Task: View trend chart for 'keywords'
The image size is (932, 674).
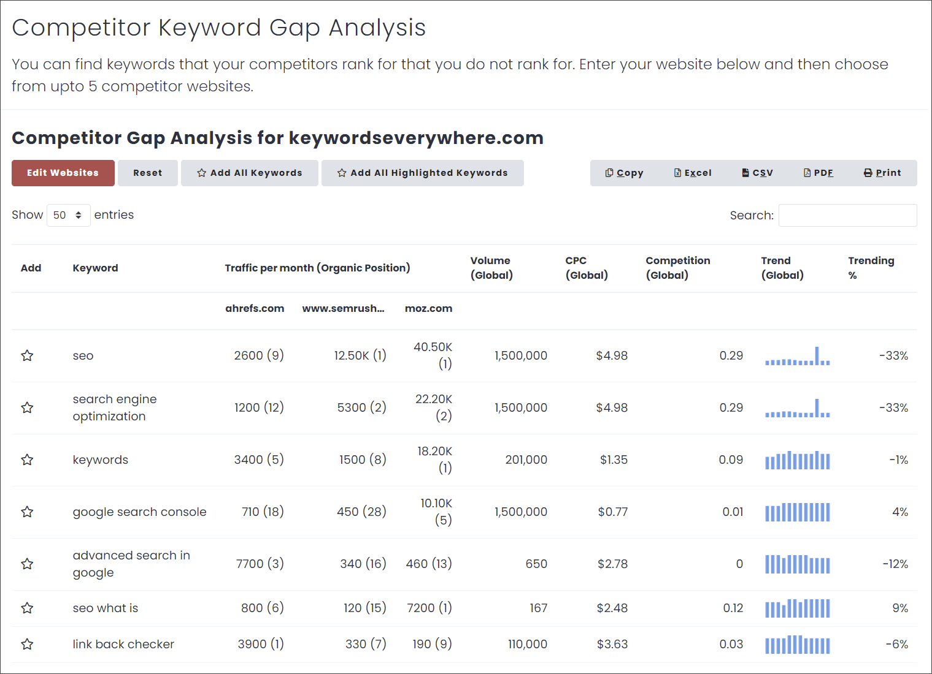Action: click(798, 460)
